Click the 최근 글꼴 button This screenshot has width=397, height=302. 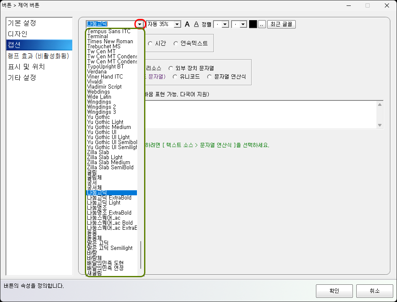(x=281, y=24)
